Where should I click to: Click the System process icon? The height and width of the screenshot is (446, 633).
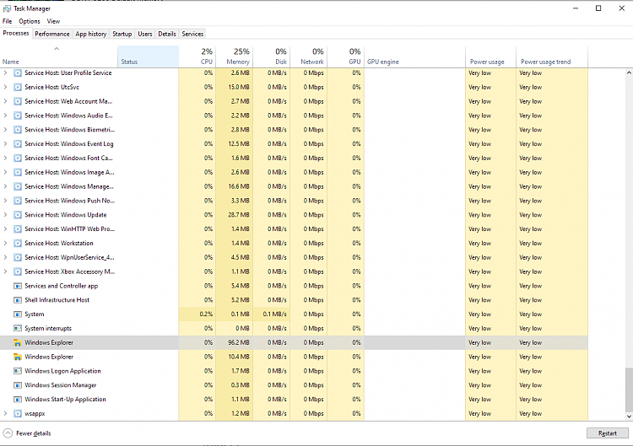point(18,314)
